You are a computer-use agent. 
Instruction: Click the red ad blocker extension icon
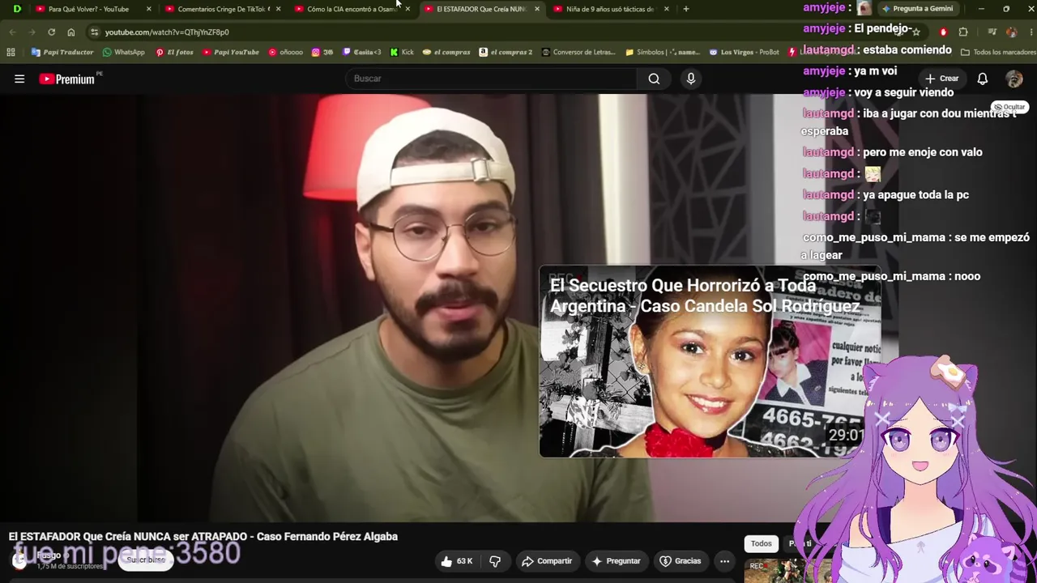943,32
